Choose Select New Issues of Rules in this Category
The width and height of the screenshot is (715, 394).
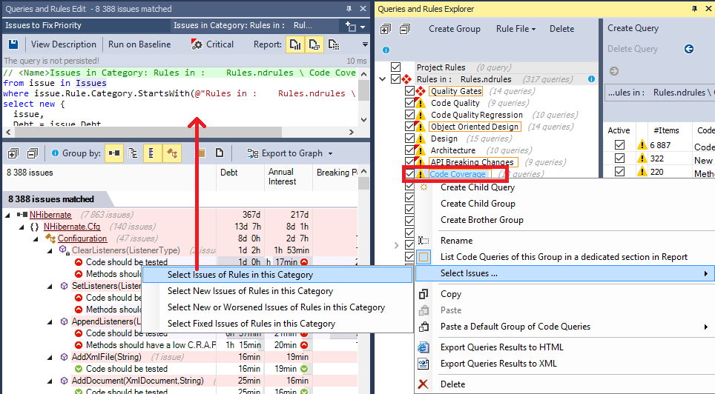tap(250, 291)
